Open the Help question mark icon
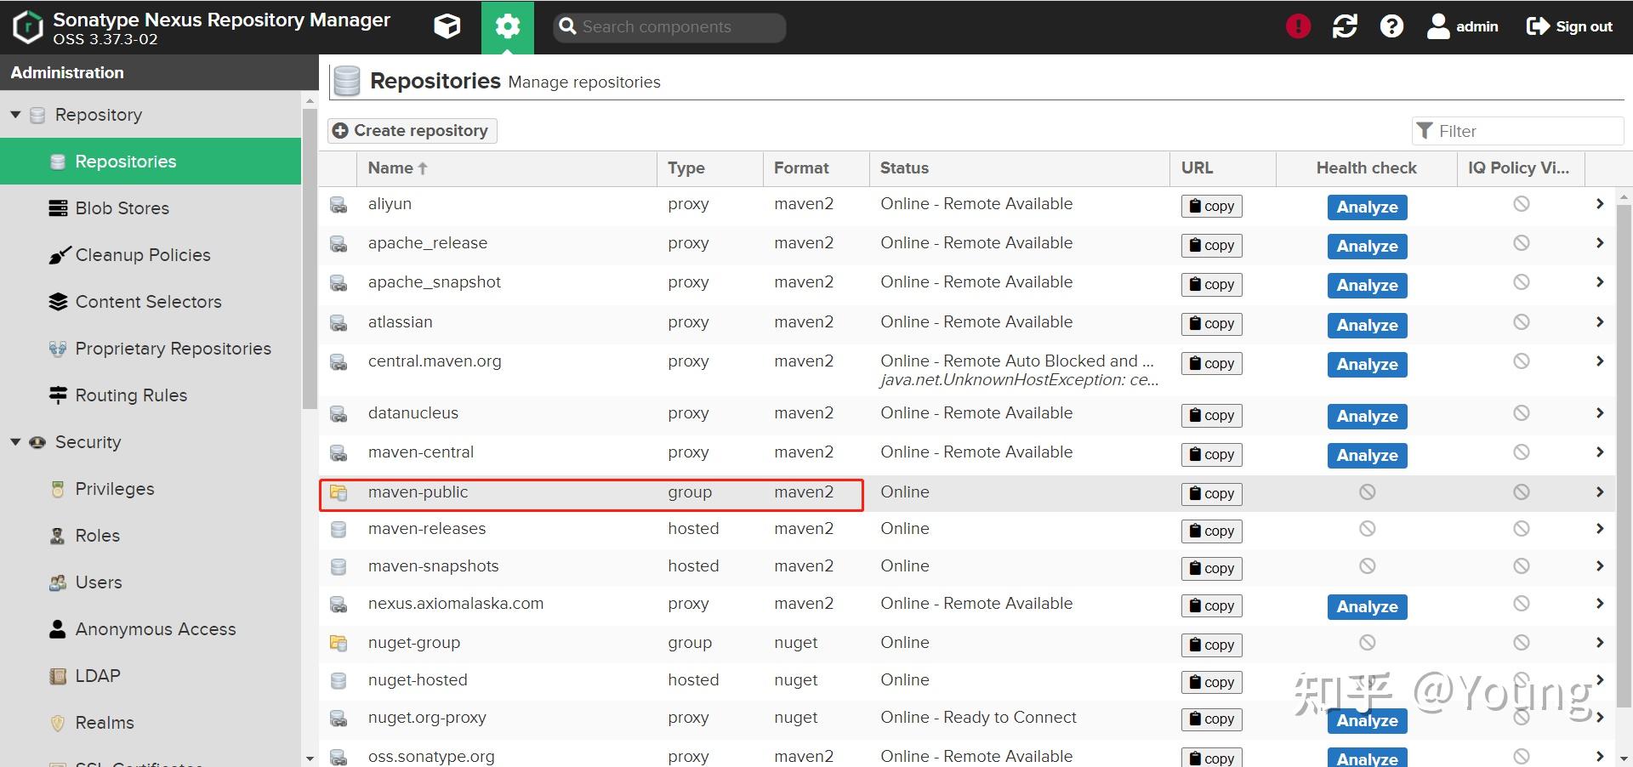 pyautogui.click(x=1391, y=26)
